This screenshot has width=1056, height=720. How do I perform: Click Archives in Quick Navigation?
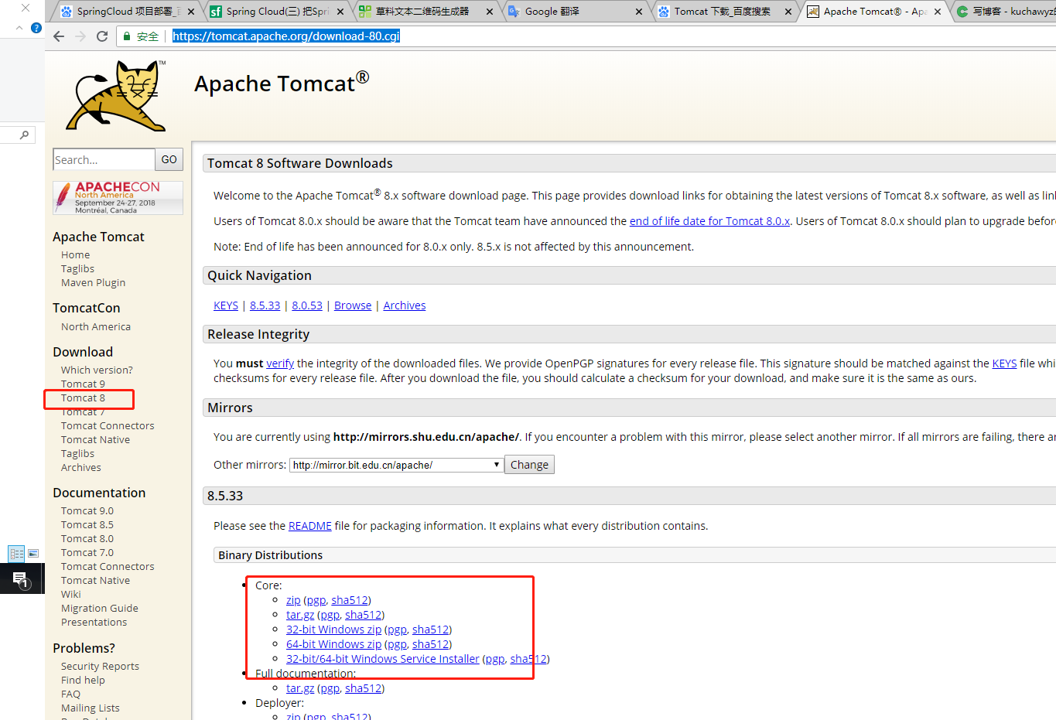[405, 305]
